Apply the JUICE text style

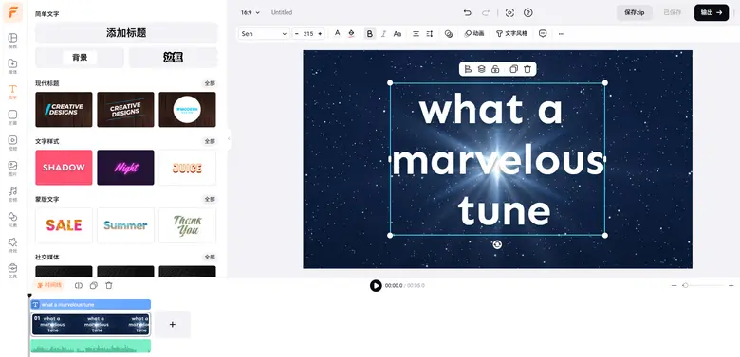[187, 168]
